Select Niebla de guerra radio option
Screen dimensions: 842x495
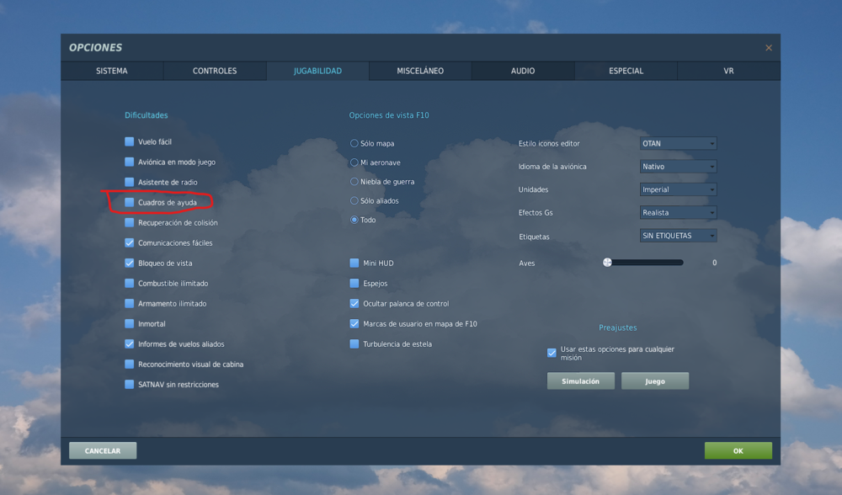pos(354,182)
